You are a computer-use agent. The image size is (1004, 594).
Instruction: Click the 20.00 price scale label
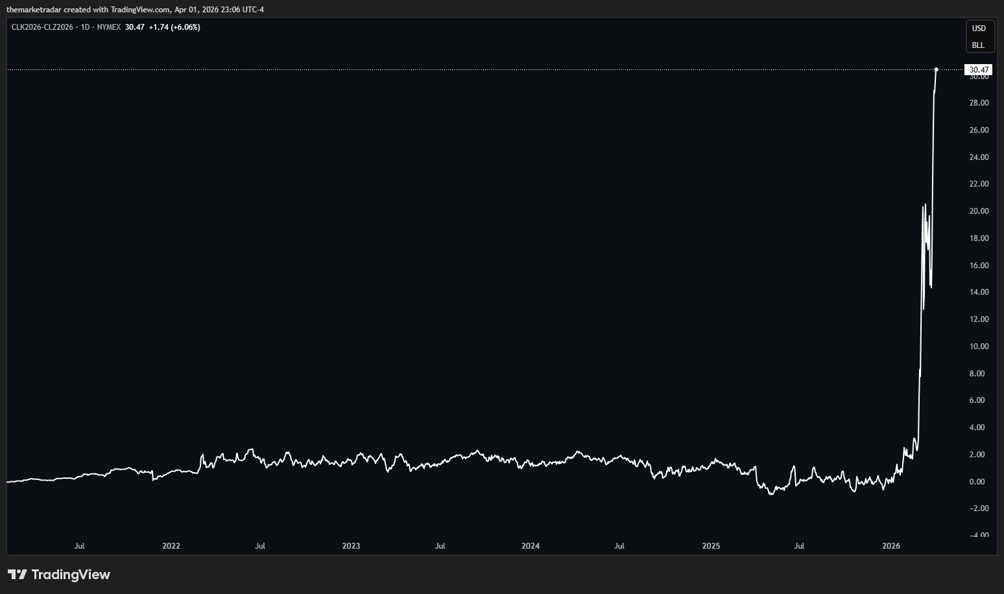click(979, 211)
